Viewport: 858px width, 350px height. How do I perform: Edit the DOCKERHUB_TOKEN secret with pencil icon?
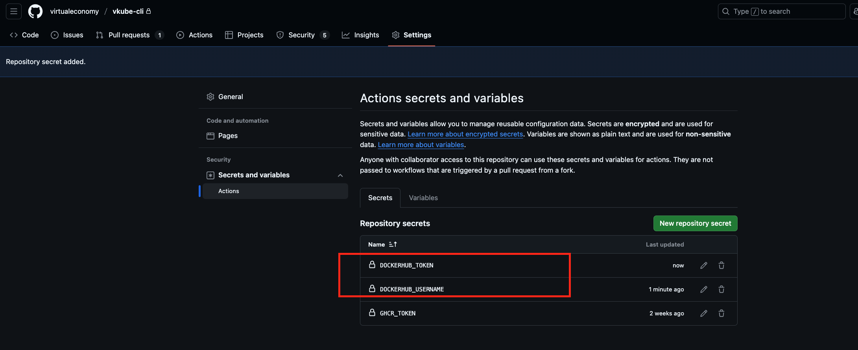point(704,265)
